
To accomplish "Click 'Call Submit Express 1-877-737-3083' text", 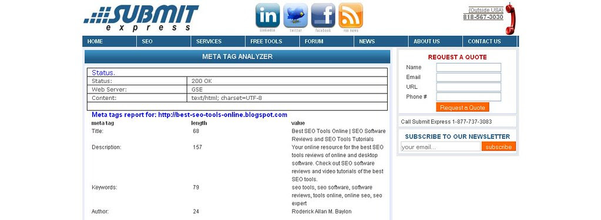I will click(x=446, y=122).
